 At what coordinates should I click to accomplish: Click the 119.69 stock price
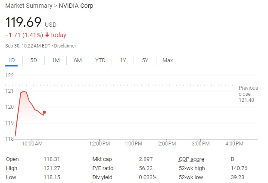coord(23,22)
